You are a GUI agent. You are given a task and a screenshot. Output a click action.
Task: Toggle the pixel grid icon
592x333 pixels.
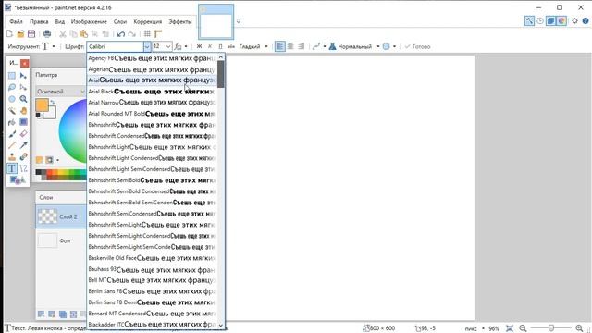pyautogui.click(x=147, y=34)
